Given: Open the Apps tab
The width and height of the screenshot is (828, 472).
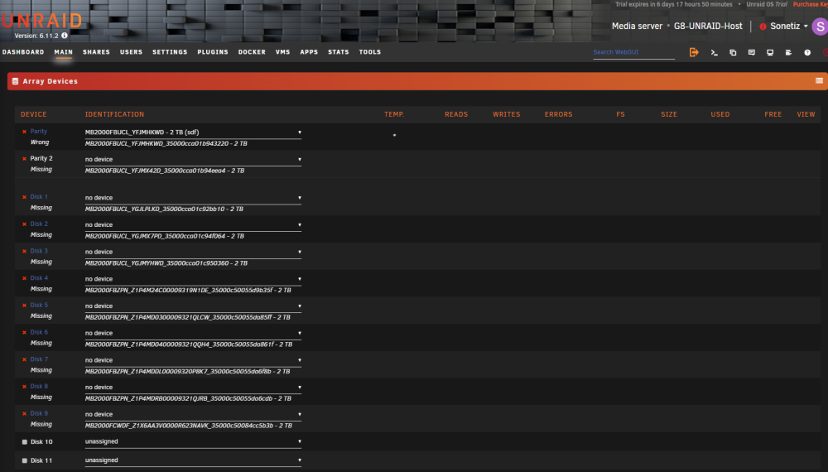Looking at the screenshot, I should (x=309, y=52).
